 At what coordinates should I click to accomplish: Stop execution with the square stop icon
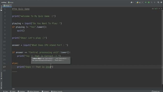pos(155,2)
